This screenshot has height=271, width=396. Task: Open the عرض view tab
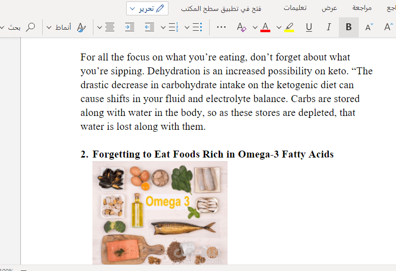pyautogui.click(x=329, y=8)
